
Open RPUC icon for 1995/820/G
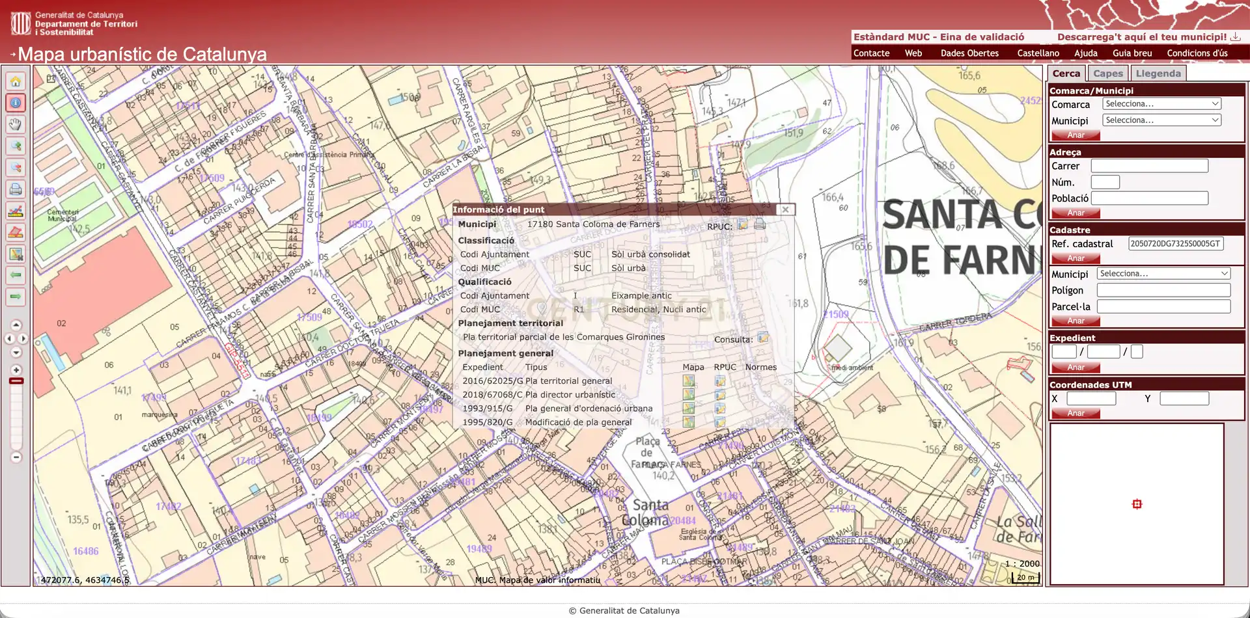720,422
